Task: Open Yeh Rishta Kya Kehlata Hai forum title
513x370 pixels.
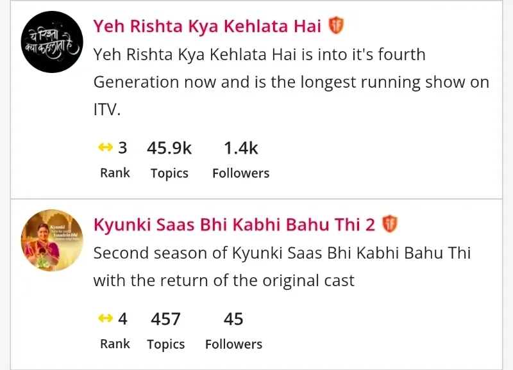Action: [208, 26]
